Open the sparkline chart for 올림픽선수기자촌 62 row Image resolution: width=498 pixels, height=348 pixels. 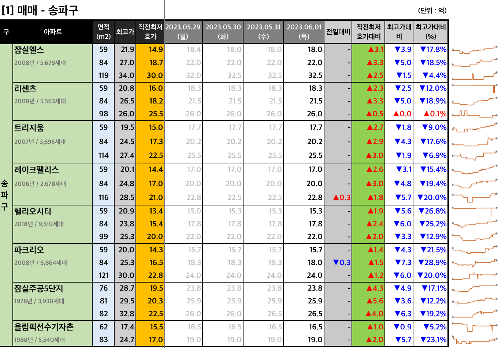pos(475,327)
